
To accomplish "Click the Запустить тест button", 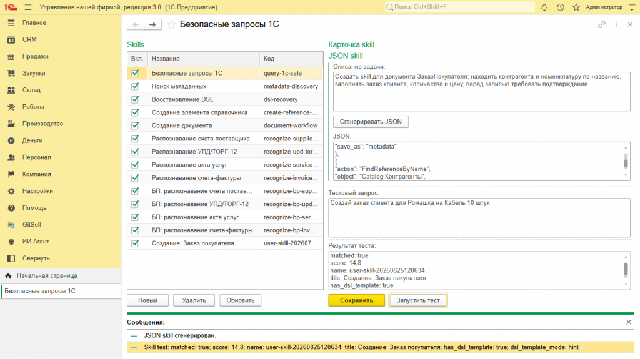I will point(418,300).
